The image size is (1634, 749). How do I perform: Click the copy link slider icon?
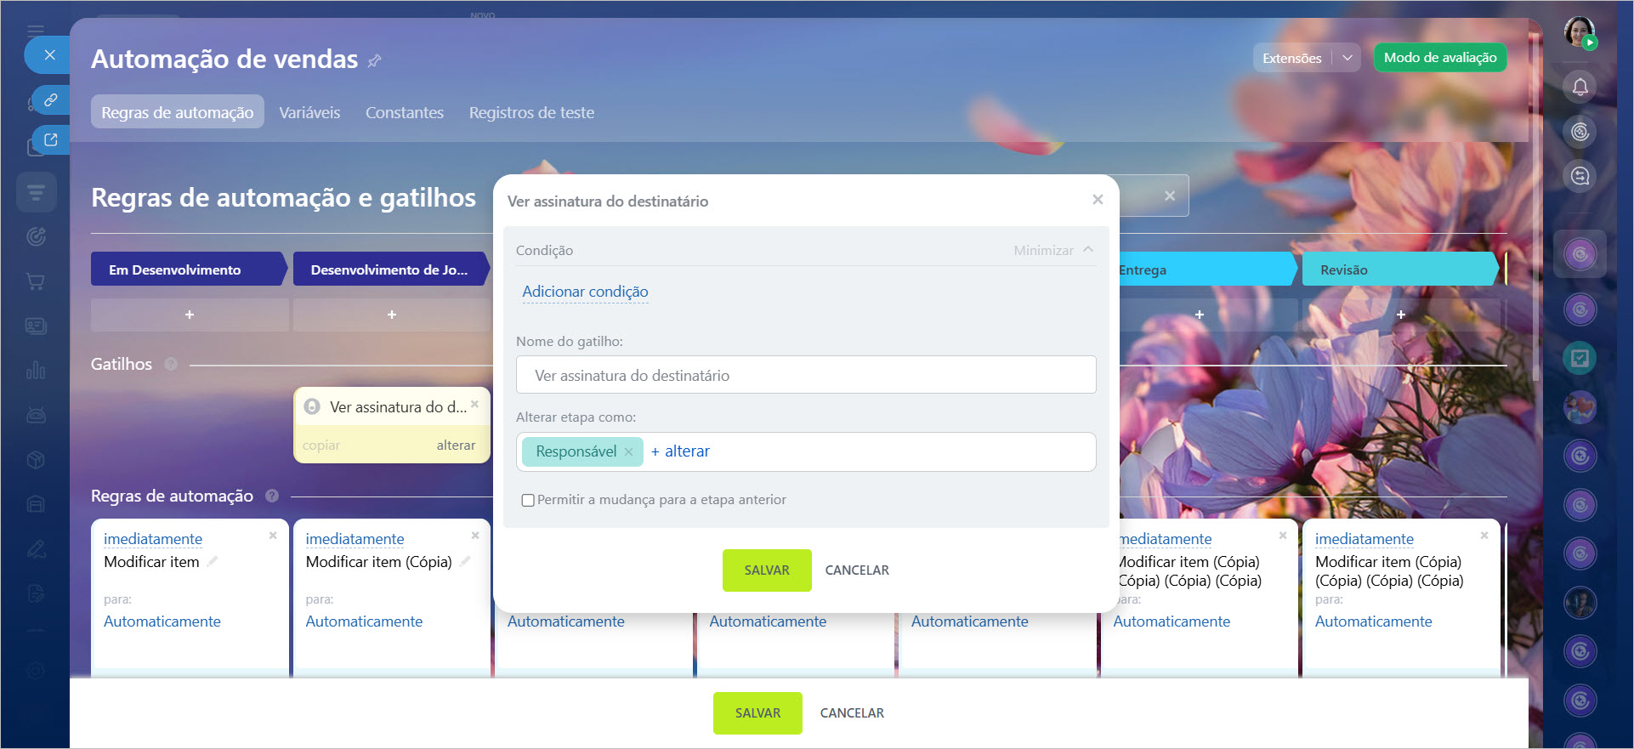(x=51, y=99)
